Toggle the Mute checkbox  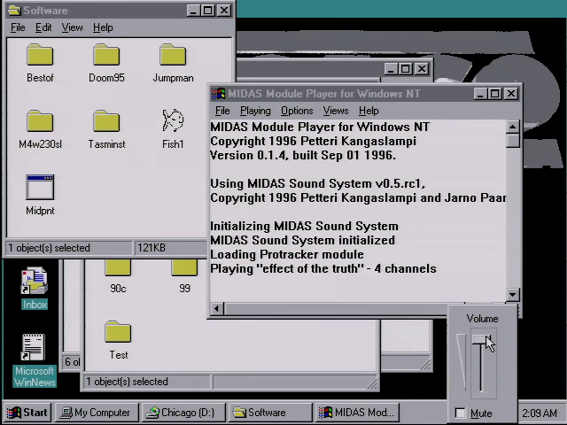coord(460,413)
